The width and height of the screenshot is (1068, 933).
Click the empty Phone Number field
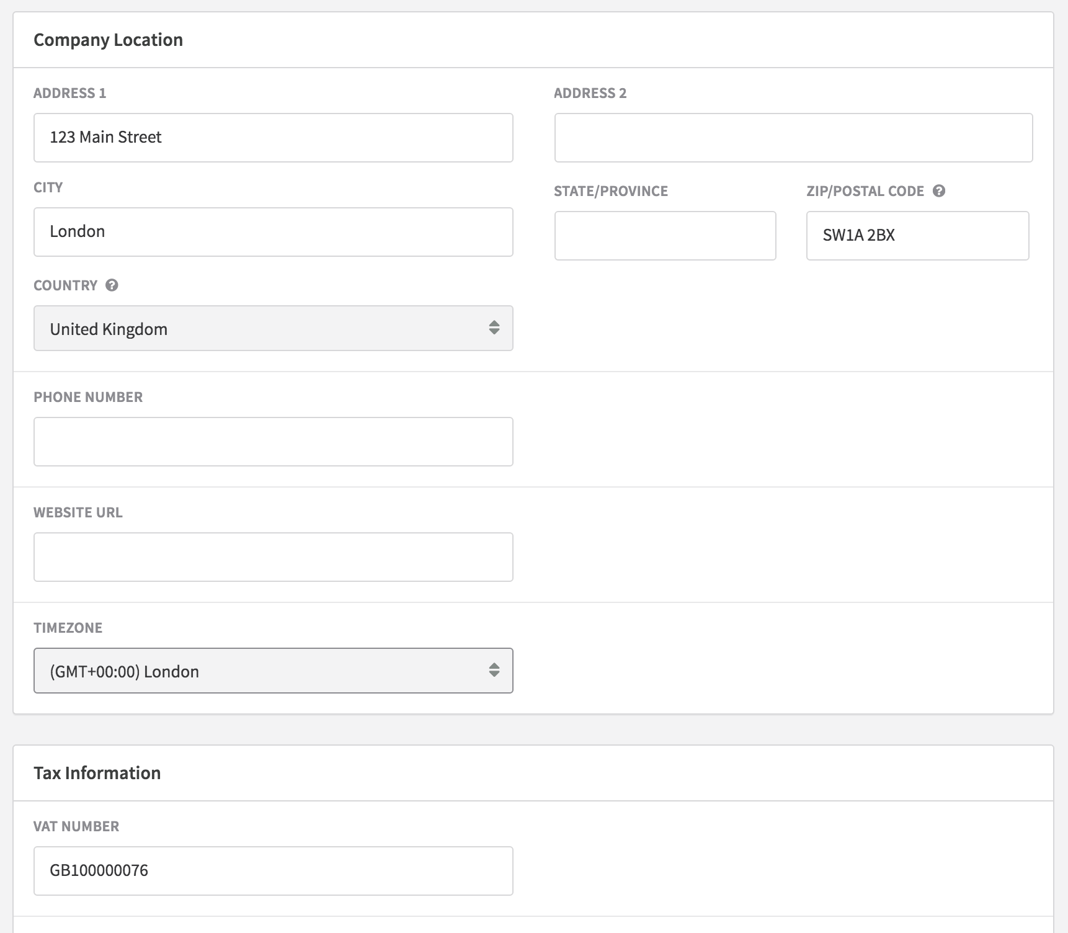tap(273, 442)
